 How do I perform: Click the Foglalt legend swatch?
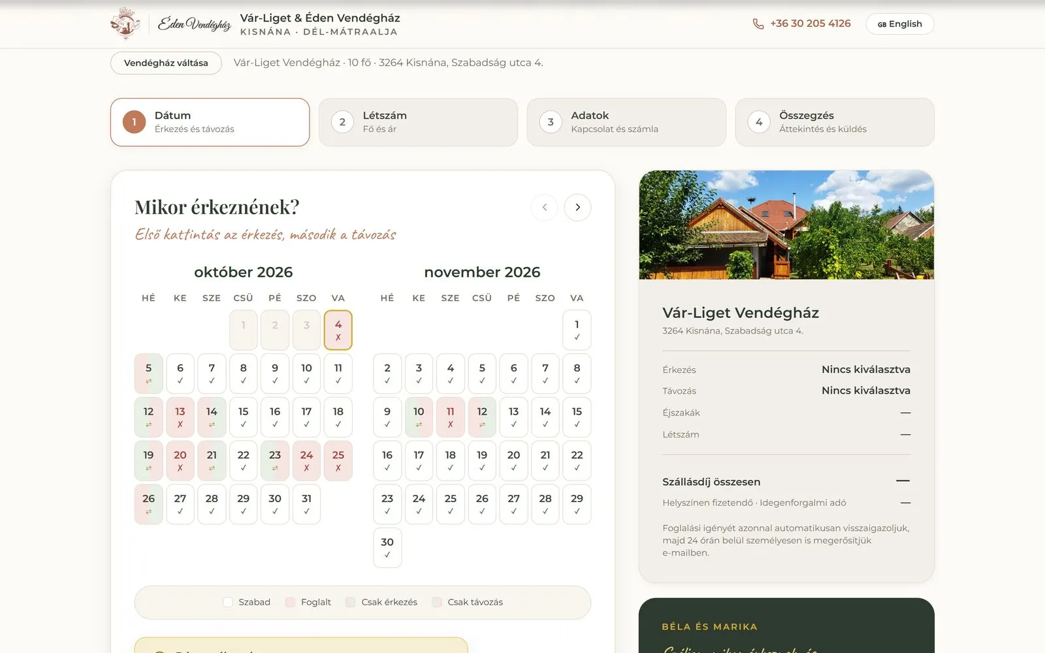click(x=290, y=602)
